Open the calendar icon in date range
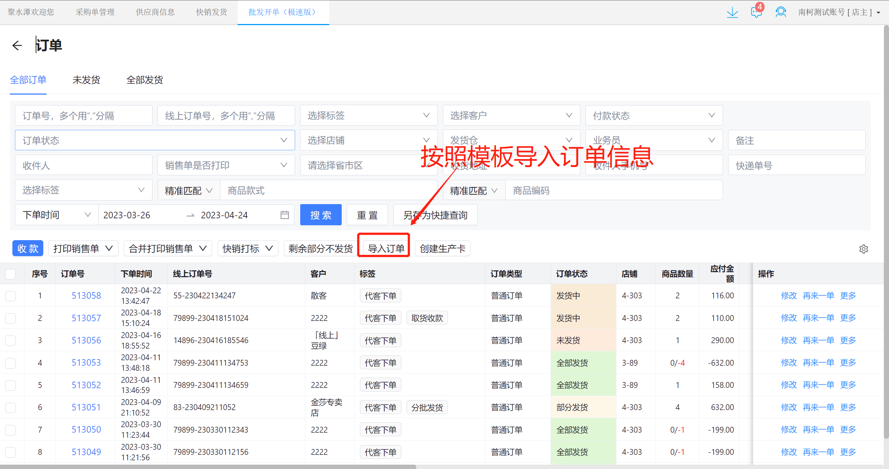Screen dimensions: 889x469 [285, 215]
